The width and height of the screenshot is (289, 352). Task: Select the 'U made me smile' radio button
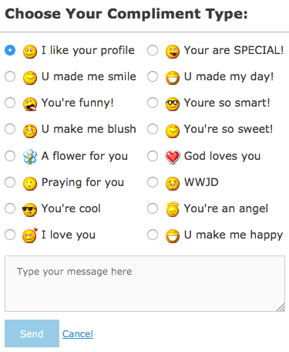pos(10,76)
